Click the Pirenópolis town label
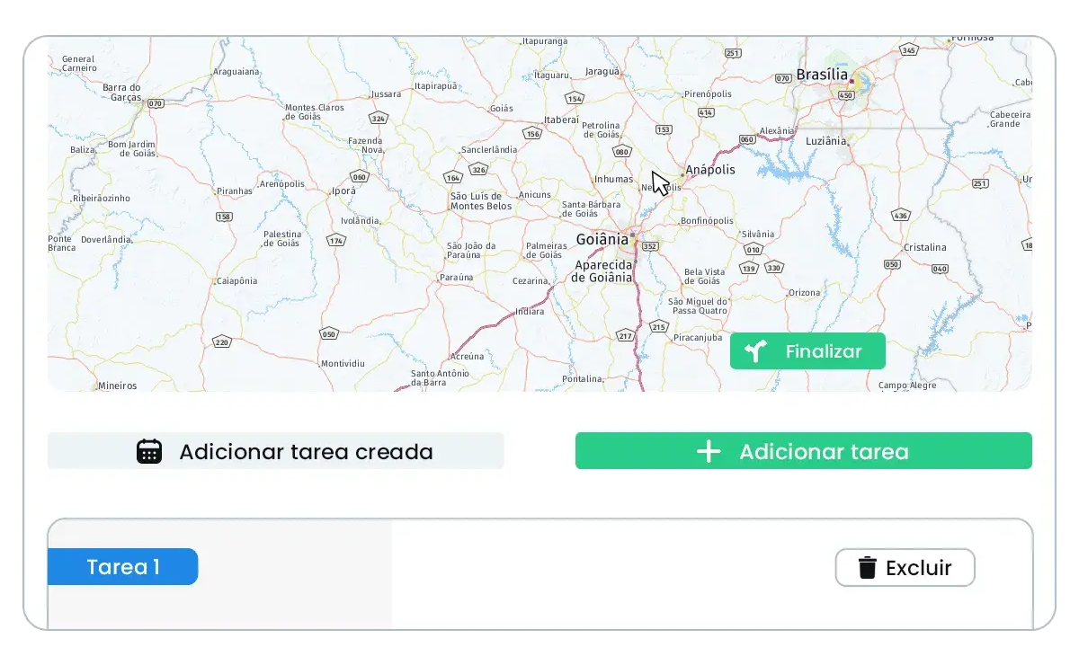The image size is (1079, 665). (708, 93)
